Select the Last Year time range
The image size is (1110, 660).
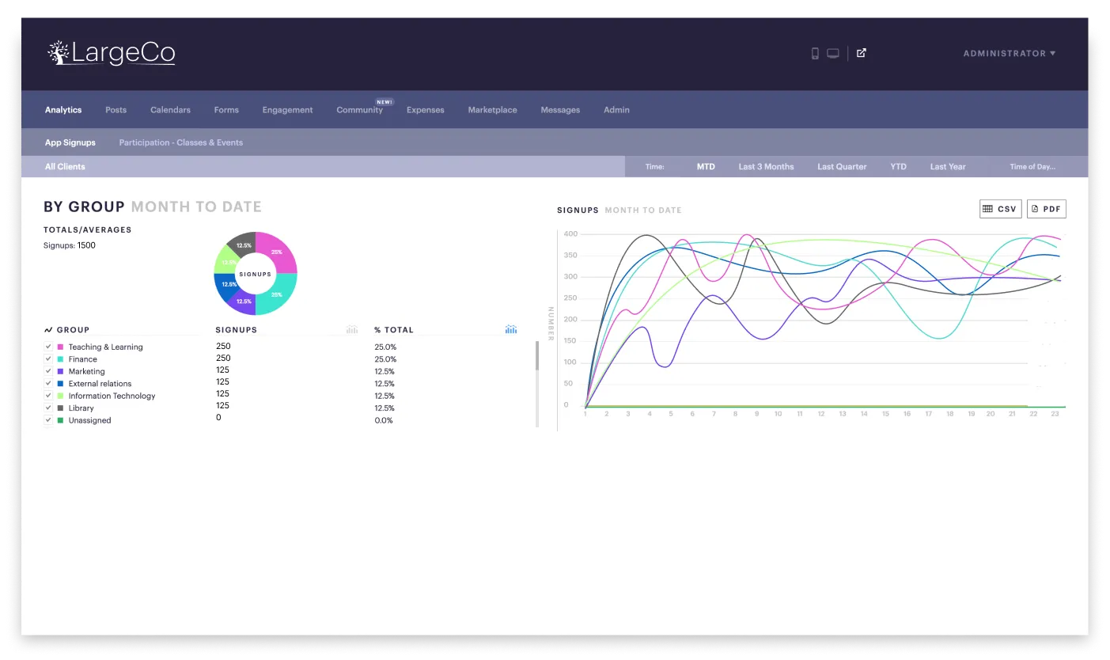point(948,167)
